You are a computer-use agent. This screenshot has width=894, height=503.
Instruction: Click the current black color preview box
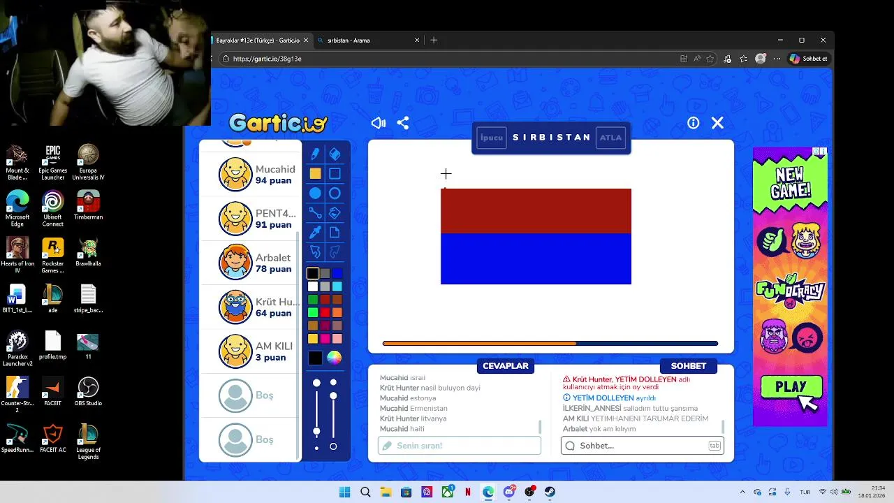coord(316,358)
